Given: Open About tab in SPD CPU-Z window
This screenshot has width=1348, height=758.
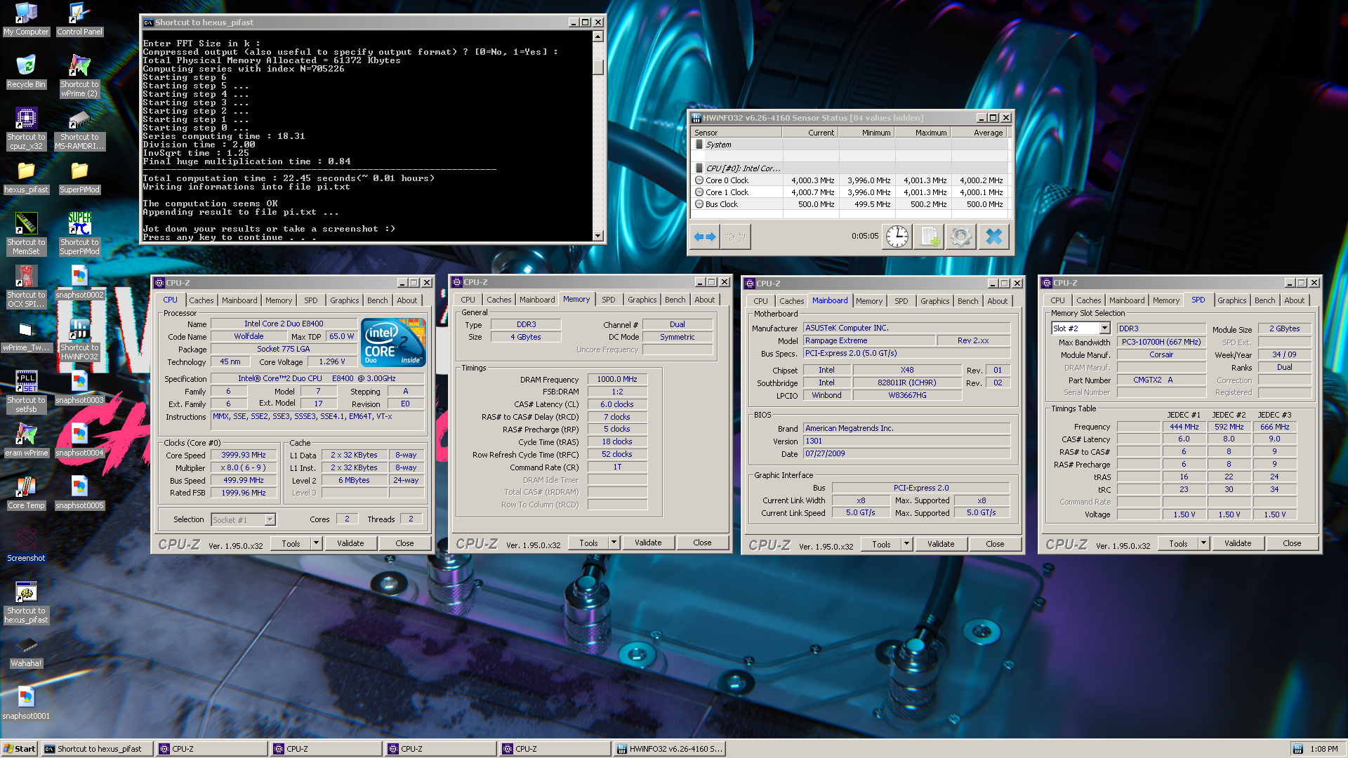Looking at the screenshot, I should (1294, 300).
